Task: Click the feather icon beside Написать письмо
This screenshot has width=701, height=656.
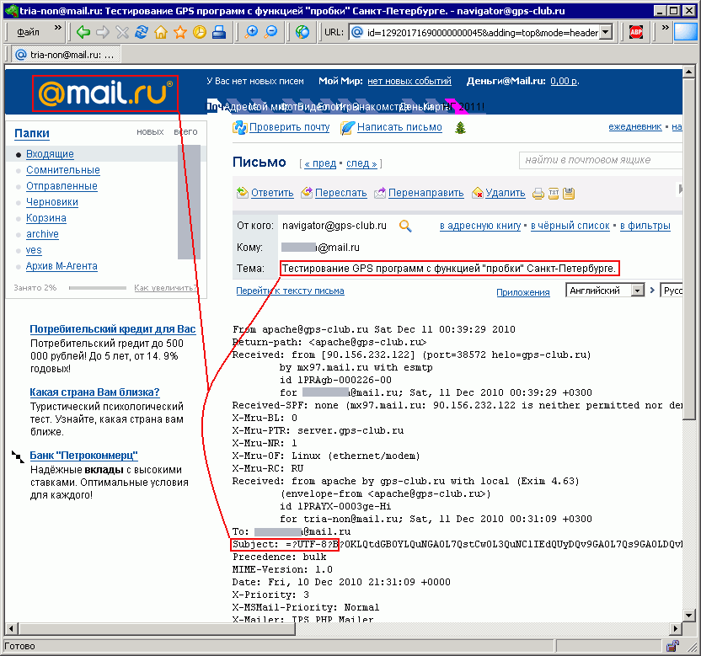Action: coord(347,127)
